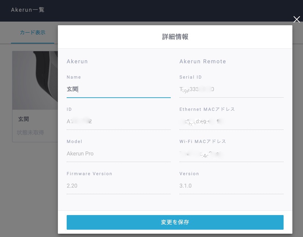This screenshot has height=237, width=303.
Task: Select the Akerun Remote section heading
Action: 203,61
